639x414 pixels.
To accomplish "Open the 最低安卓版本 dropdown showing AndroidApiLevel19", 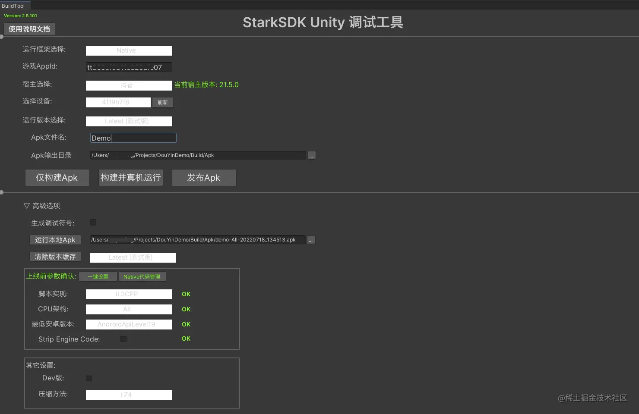I will pos(129,324).
